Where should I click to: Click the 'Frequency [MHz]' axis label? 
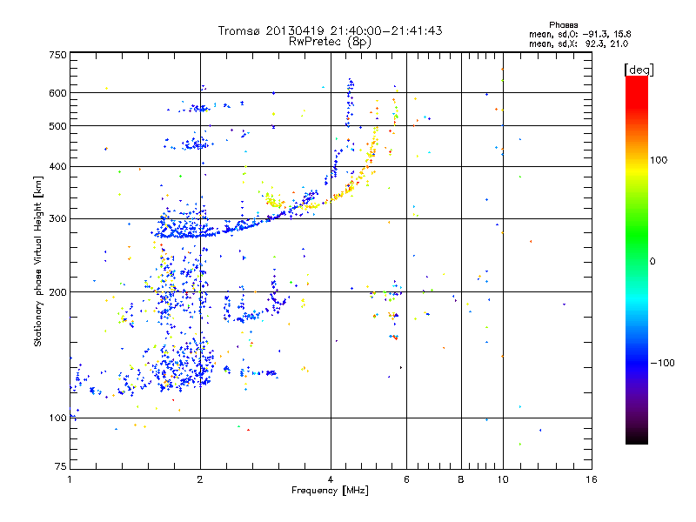330,491
